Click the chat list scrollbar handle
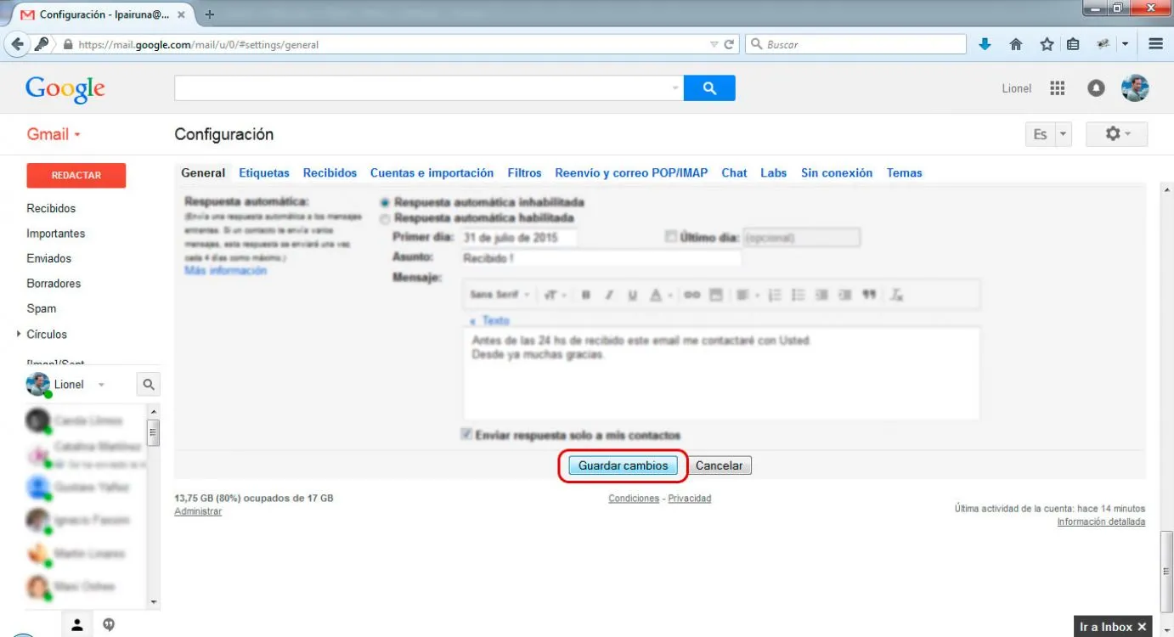Screen dimensions: 1174x637 (x=153, y=432)
